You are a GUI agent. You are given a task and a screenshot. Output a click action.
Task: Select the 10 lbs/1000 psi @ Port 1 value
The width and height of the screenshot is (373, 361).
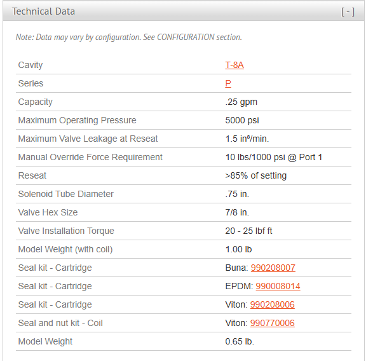tap(274, 157)
